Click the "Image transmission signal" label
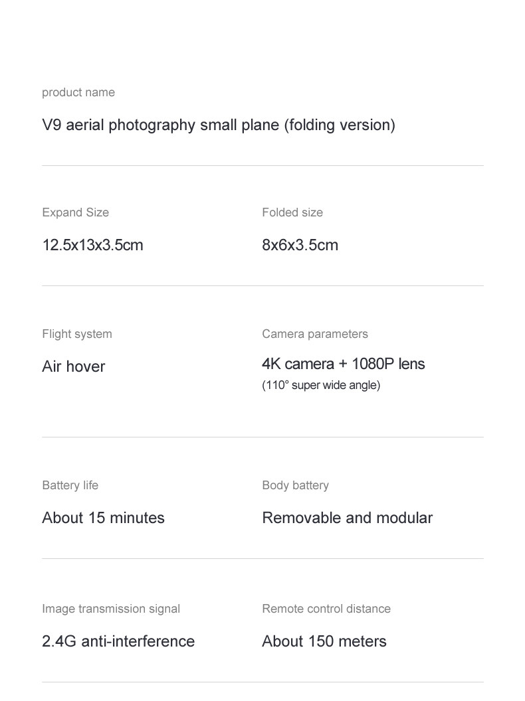This screenshot has height=701, width=525. pyautogui.click(x=111, y=609)
